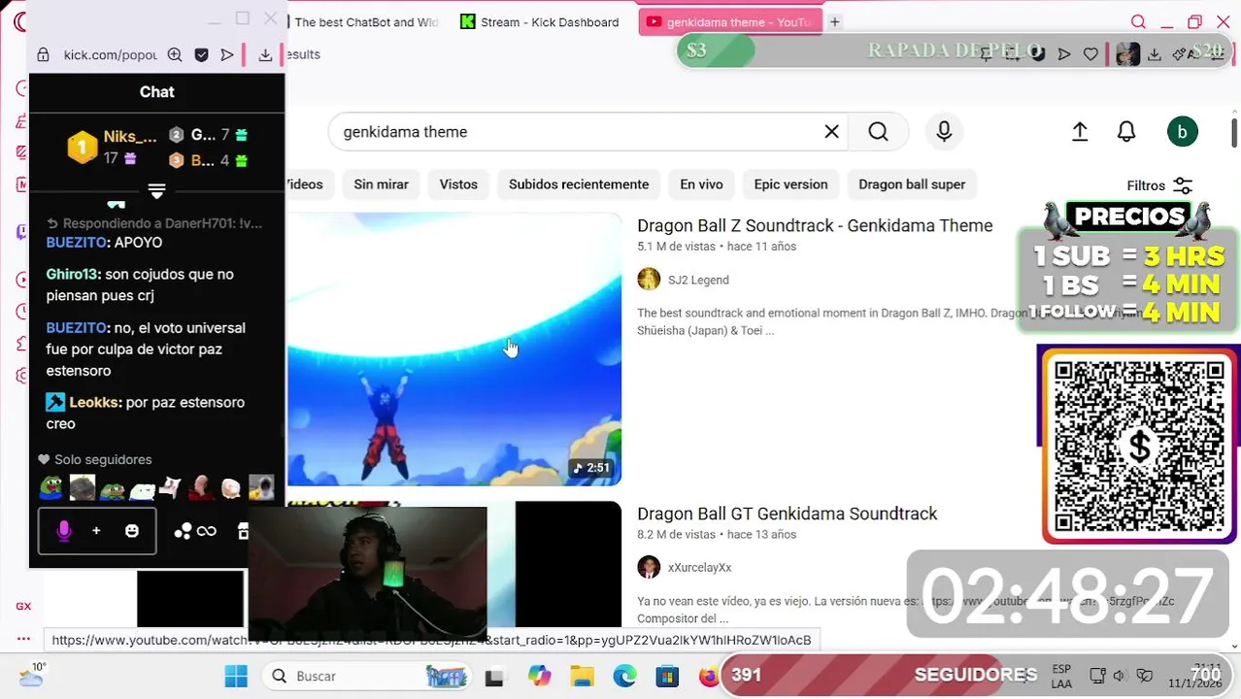
Task: Select the 'Sin mirar' filter chip
Action: pos(381,184)
